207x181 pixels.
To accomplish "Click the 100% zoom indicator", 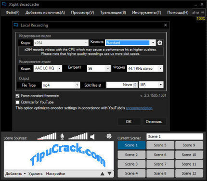I will (201, 19).
